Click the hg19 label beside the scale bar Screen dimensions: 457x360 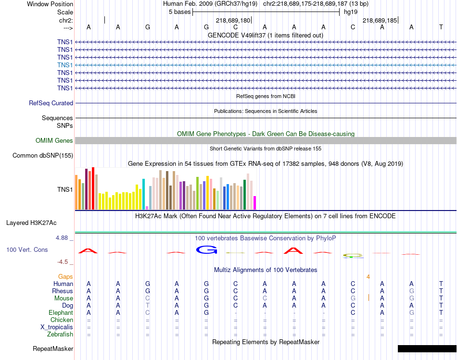[x=351, y=12]
